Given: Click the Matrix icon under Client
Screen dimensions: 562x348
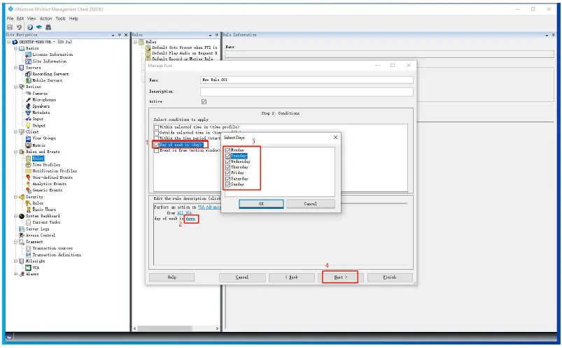Looking at the screenshot, I should [x=28, y=145].
